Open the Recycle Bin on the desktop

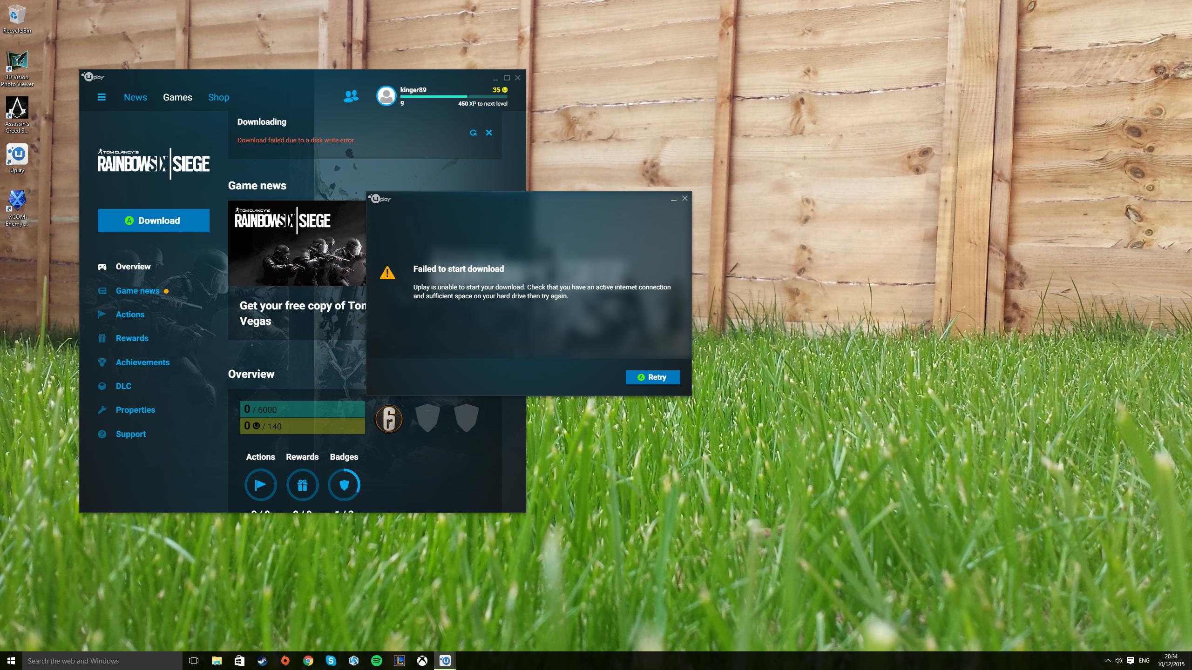(17, 19)
